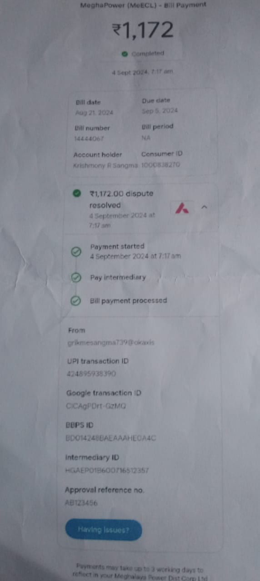Select the Pay intermediary check icon

coord(76,277)
